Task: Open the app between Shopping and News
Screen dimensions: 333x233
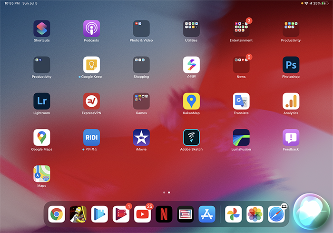Action: click(x=191, y=65)
